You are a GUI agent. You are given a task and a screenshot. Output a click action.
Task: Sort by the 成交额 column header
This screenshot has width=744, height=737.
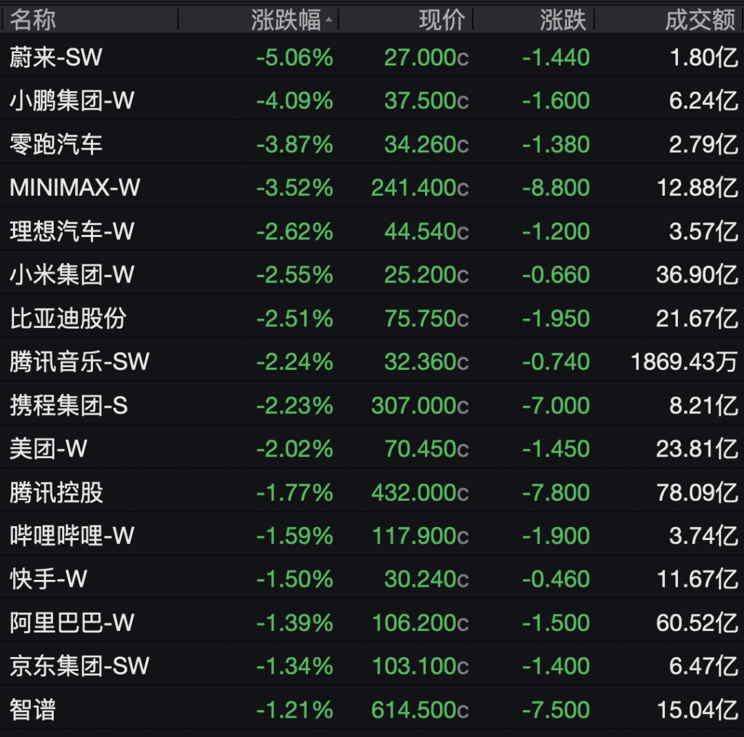[701, 21]
